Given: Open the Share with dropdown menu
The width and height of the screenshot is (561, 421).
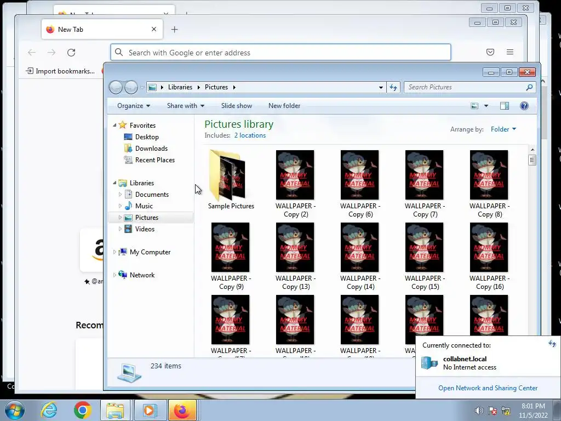Looking at the screenshot, I should (x=186, y=106).
